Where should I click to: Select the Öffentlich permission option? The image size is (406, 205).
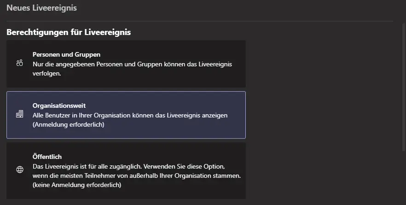point(126,171)
